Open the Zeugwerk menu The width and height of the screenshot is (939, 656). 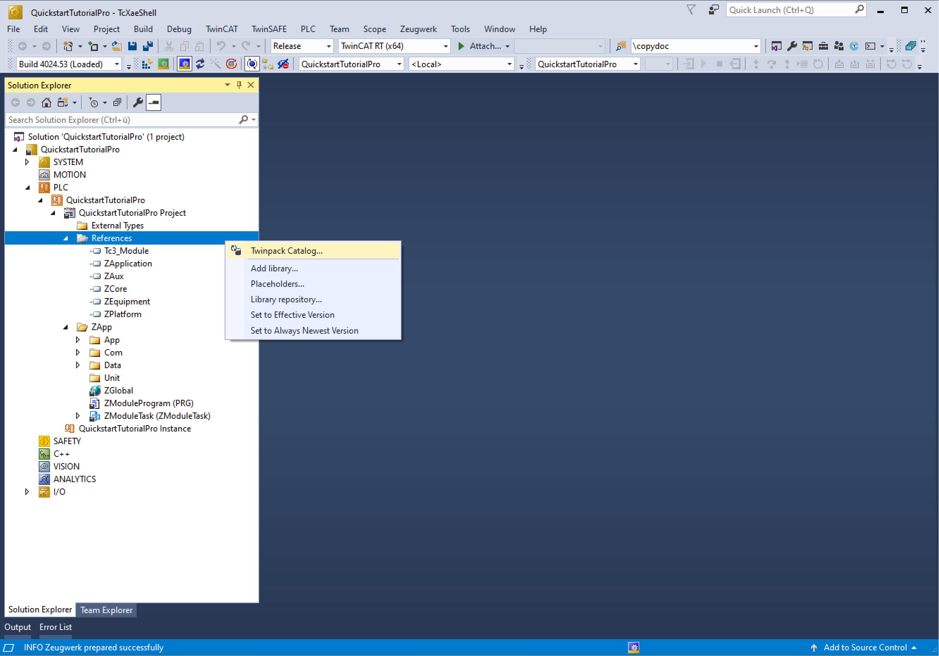click(x=418, y=29)
